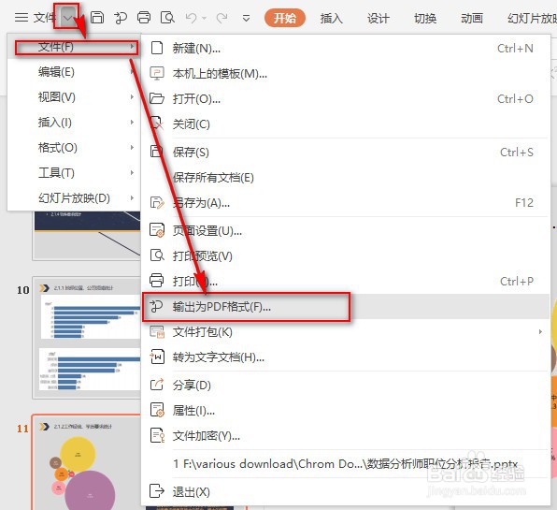Screen dimensions: 557x510
Task: Click the PDF export icon in the menu
Action: (156, 306)
